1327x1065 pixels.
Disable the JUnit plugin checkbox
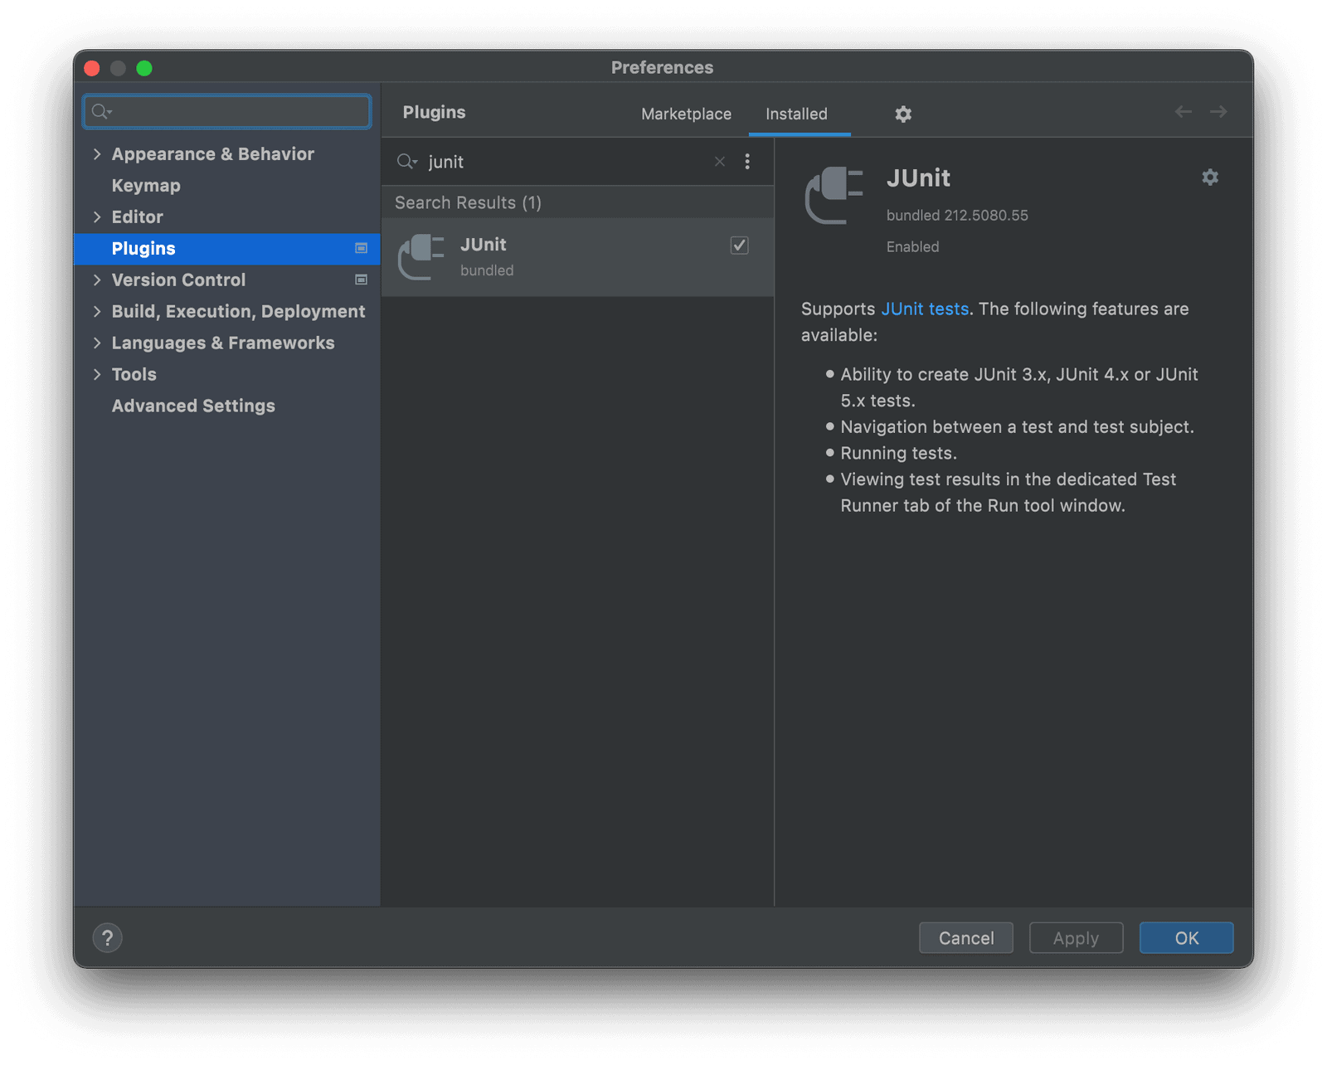click(739, 246)
